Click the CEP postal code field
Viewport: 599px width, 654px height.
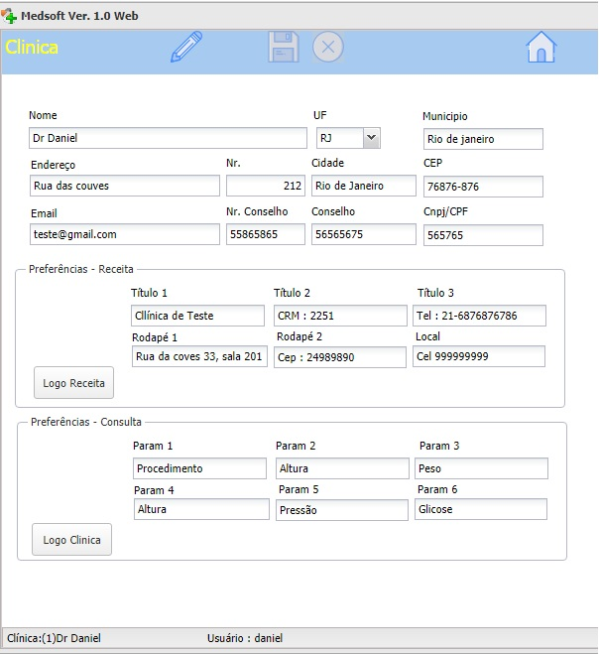483,187
